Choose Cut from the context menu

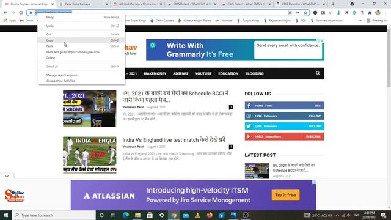pos(81,34)
